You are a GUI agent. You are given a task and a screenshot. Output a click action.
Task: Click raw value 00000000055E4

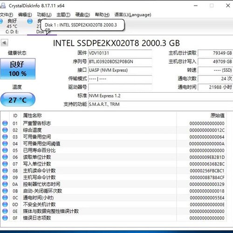click(x=207, y=198)
